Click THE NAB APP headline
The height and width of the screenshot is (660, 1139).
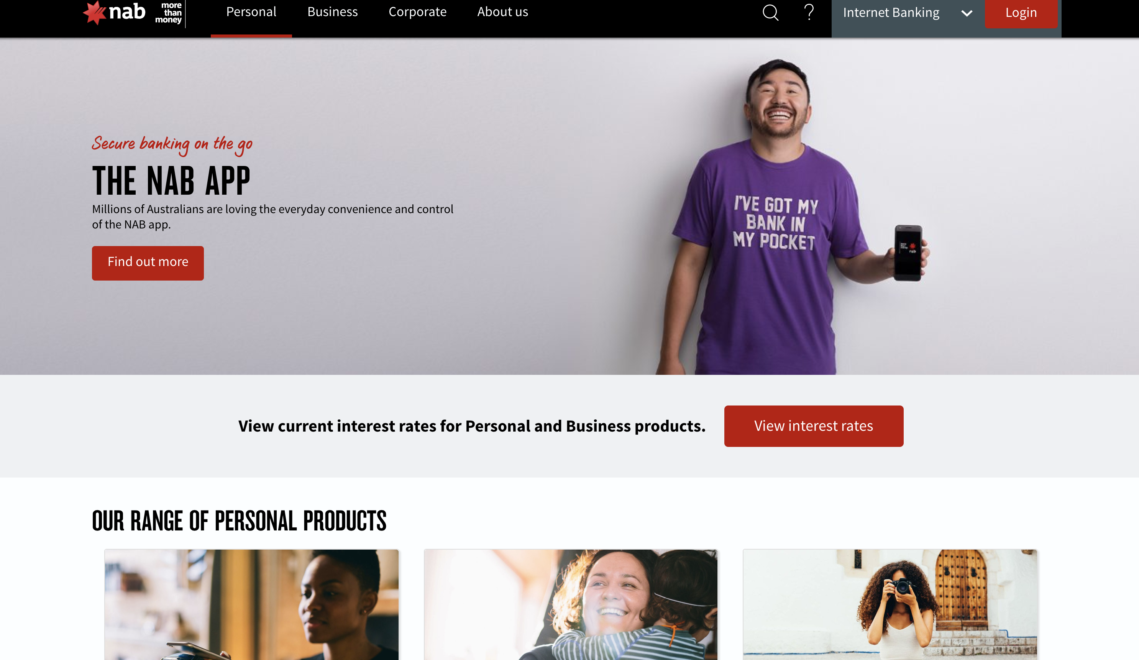[171, 181]
